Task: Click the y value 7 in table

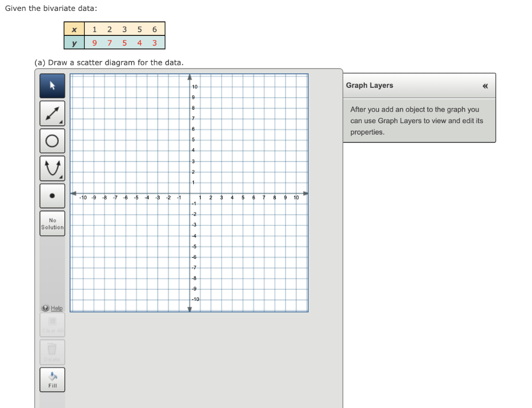Action: (109, 43)
